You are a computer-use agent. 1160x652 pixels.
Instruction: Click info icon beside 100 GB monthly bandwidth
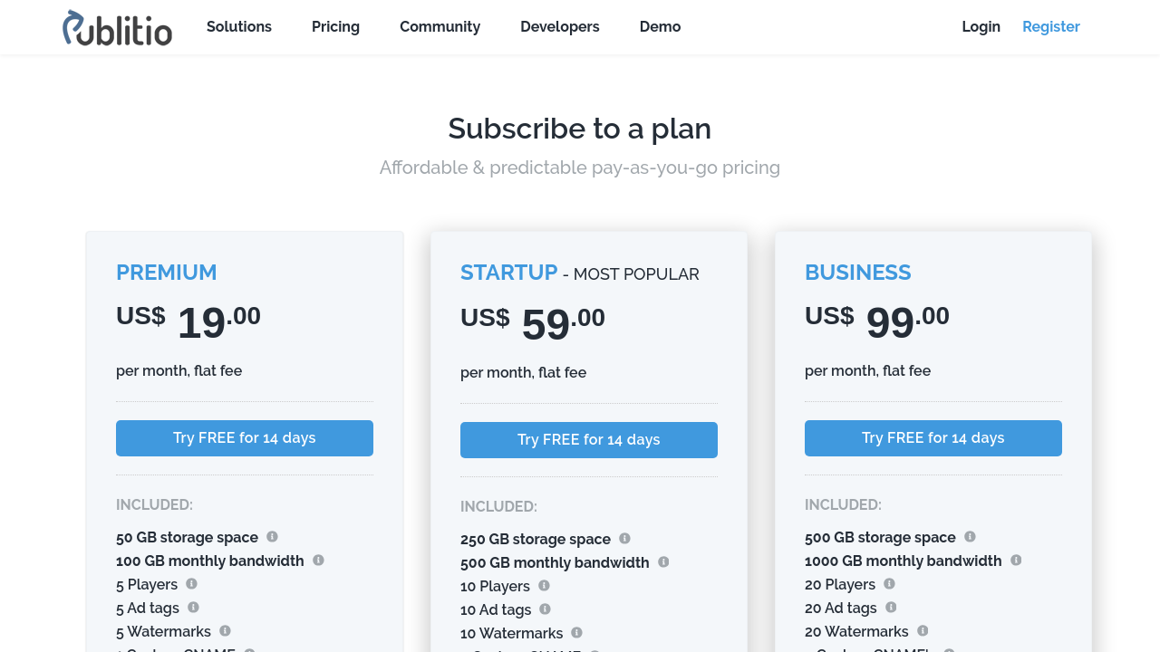pos(318,561)
